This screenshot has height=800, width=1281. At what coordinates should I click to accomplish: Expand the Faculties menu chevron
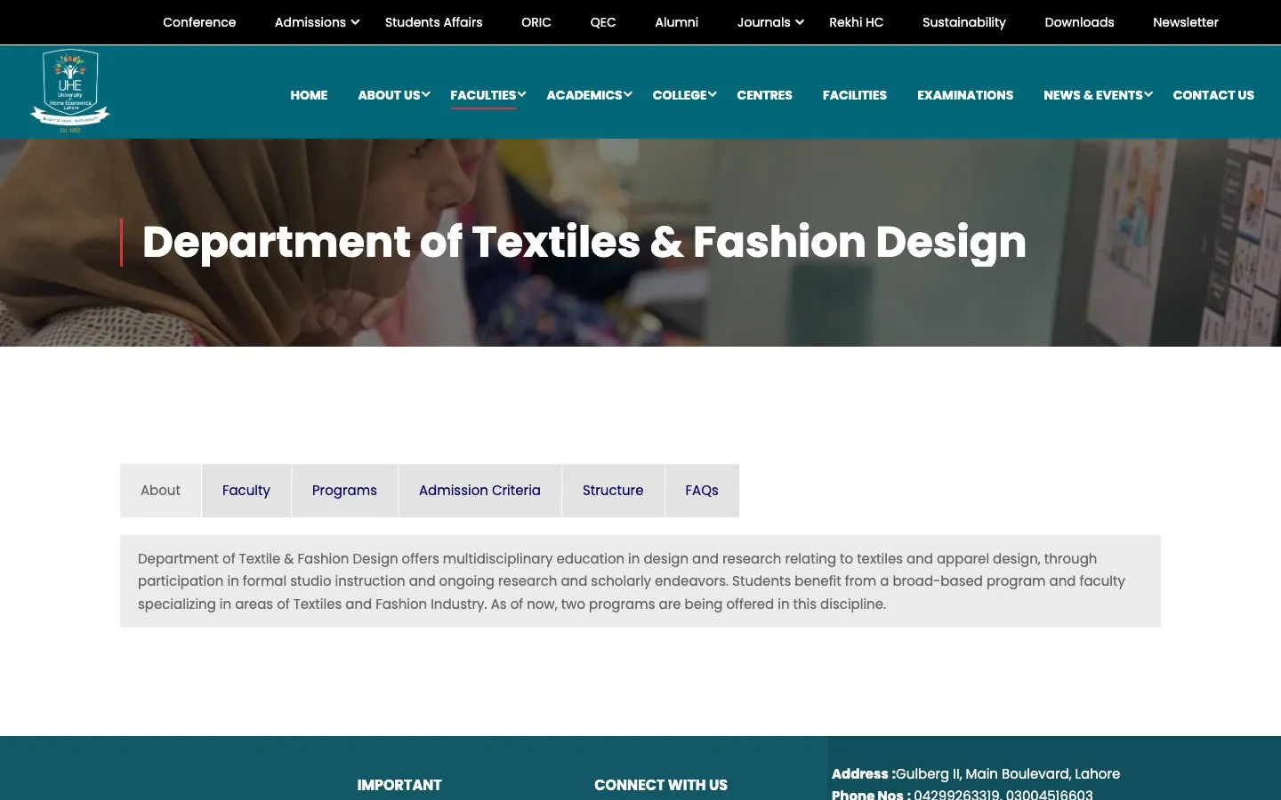coord(522,94)
